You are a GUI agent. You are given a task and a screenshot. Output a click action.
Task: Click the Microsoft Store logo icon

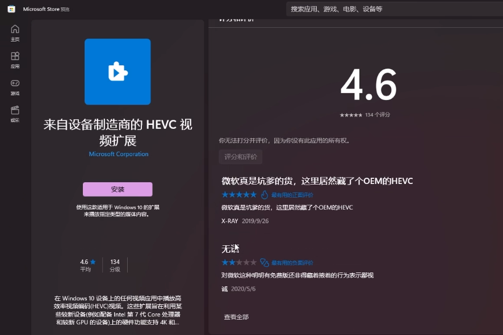(x=11, y=9)
